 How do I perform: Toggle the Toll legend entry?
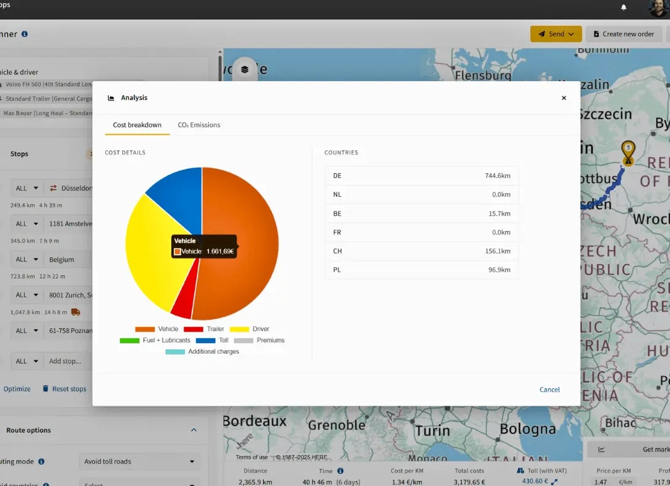pos(212,340)
